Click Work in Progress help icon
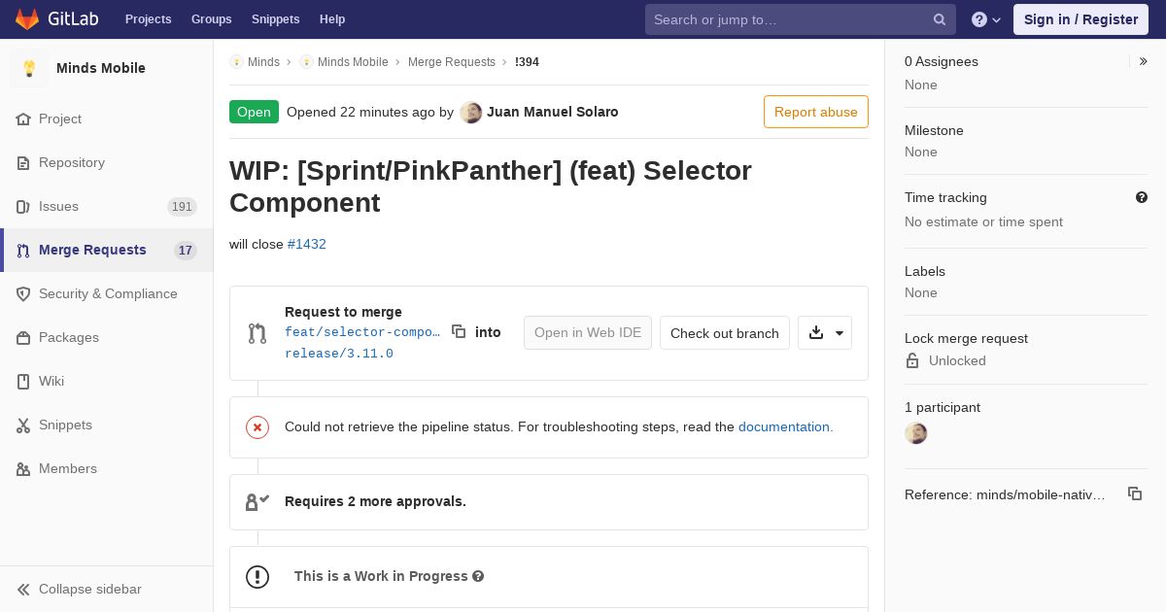The image size is (1166, 612). coord(478,576)
